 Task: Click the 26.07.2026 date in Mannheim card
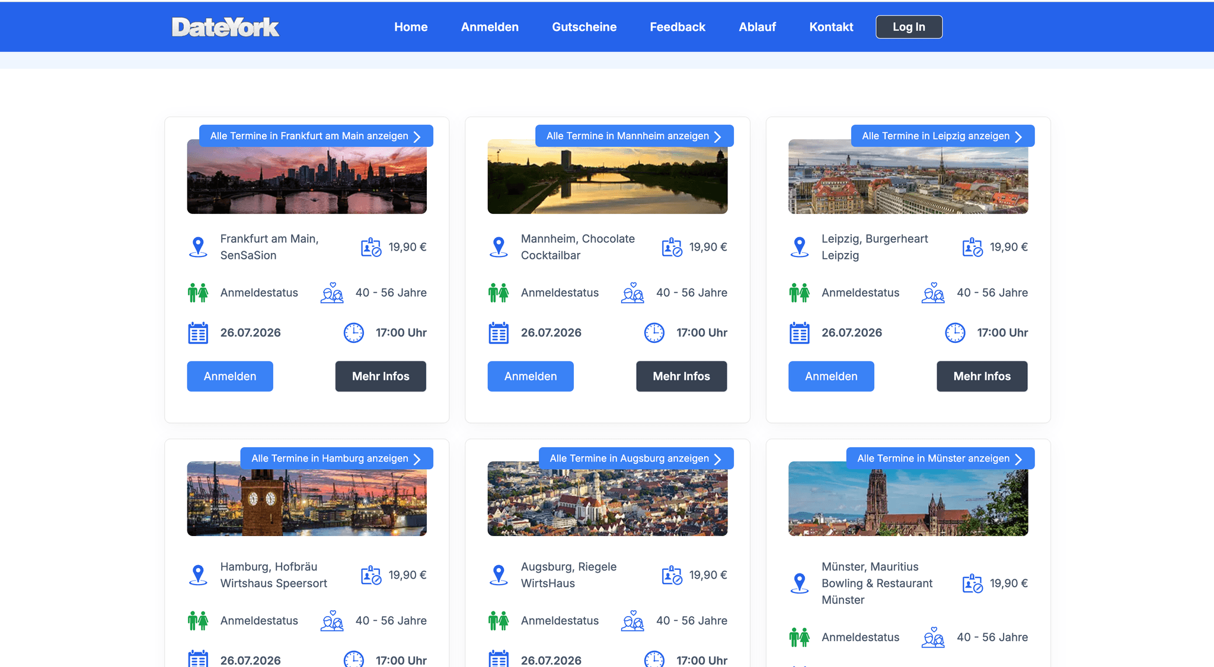click(551, 333)
